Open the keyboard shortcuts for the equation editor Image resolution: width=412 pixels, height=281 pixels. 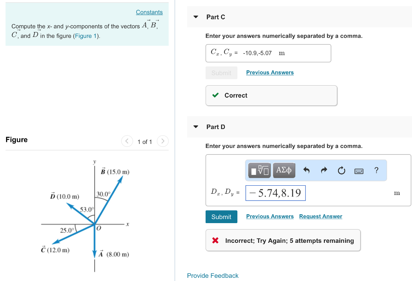tap(359, 170)
